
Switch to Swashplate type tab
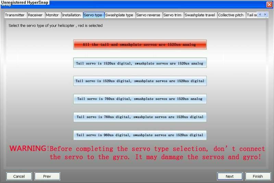tap(119, 15)
